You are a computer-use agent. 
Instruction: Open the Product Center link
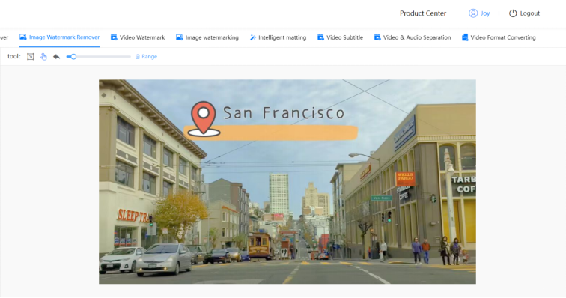423,13
